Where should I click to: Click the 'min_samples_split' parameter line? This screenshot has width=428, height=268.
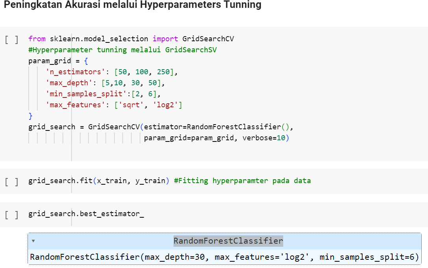point(103,94)
